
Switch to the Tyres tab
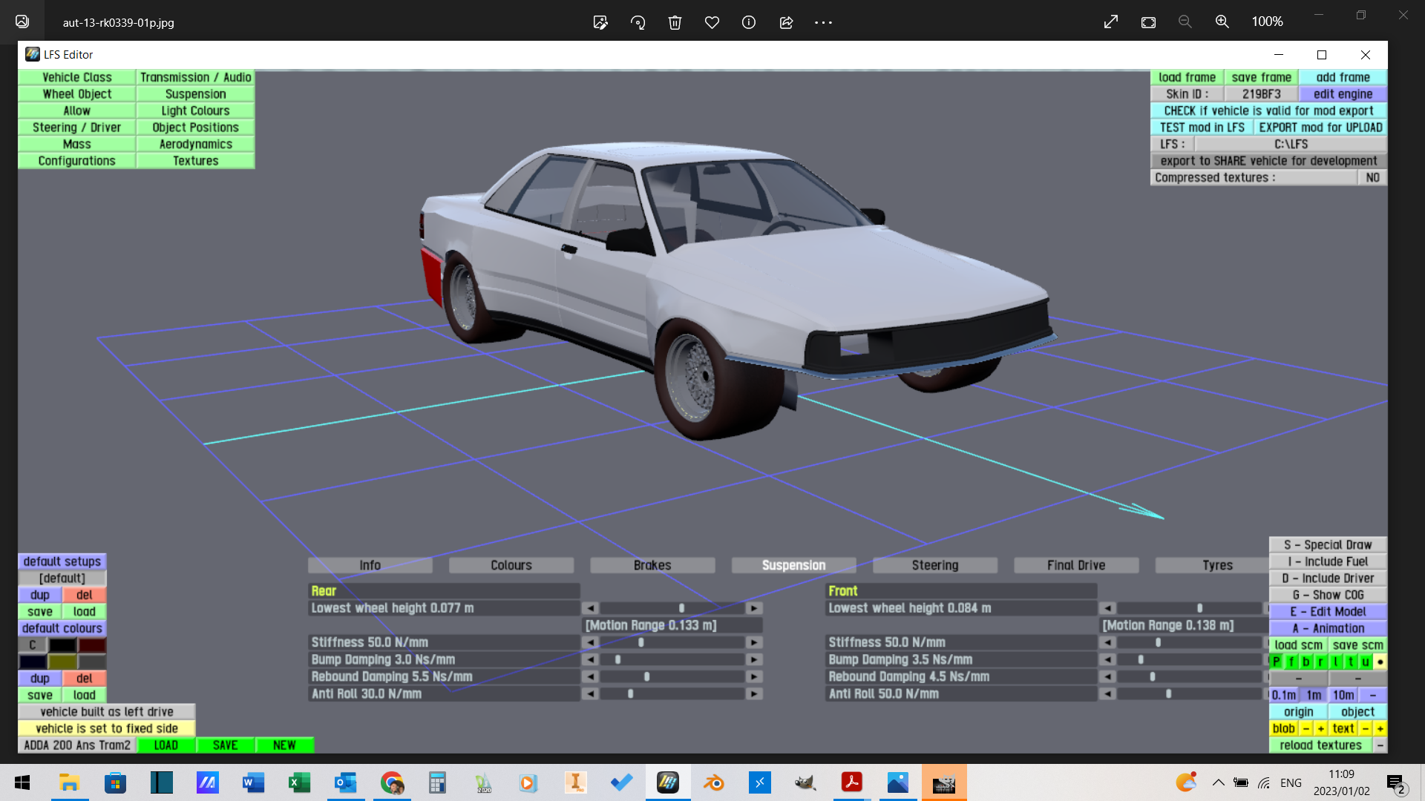tap(1217, 565)
